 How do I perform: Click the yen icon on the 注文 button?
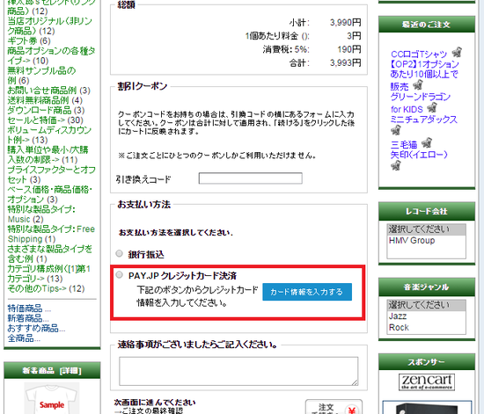click(352, 410)
